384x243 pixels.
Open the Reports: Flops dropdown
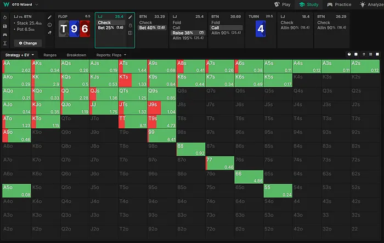coord(112,55)
